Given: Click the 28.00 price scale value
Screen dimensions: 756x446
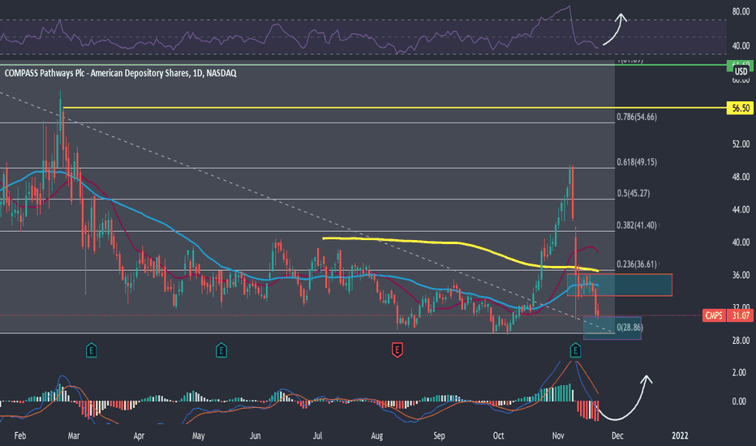Looking at the screenshot, I should tap(741, 341).
